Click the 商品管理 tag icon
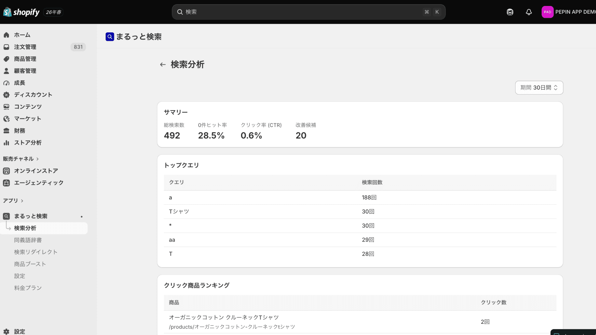 [6, 59]
